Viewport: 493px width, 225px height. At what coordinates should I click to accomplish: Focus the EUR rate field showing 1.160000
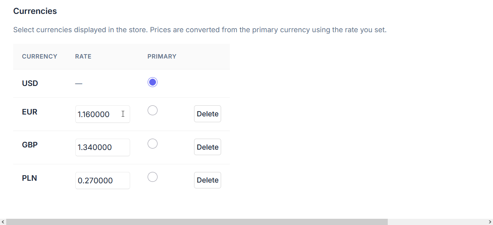tap(103, 114)
